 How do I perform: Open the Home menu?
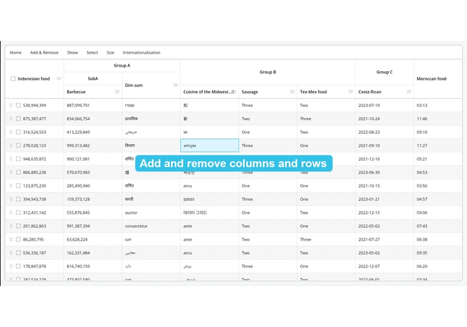(16, 53)
